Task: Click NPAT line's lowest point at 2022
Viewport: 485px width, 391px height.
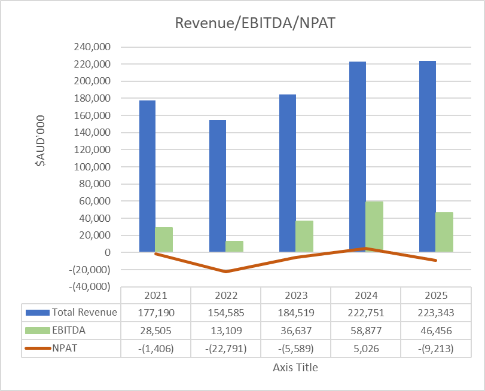Action: pos(225,271)
